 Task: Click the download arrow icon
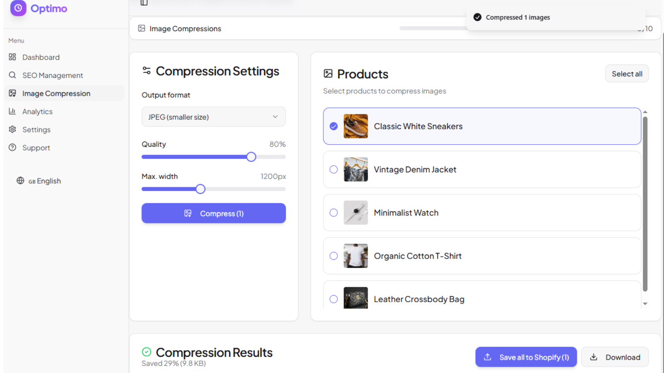tap(594, 357)
